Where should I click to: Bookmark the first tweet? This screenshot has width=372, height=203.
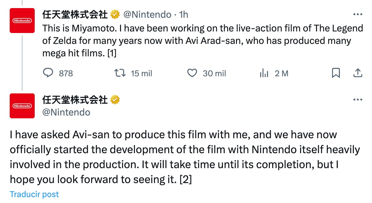click(336, 73)
